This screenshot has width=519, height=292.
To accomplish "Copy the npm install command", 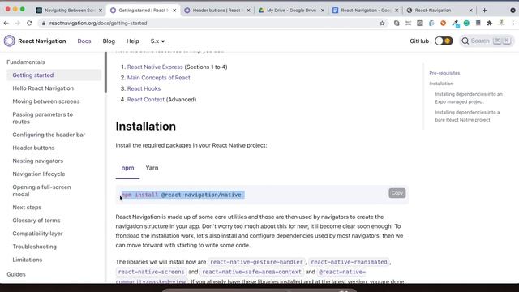I will 397,193.
